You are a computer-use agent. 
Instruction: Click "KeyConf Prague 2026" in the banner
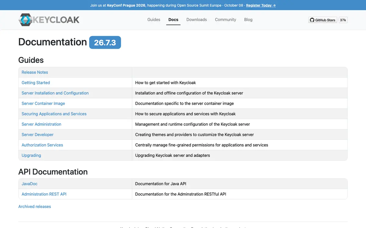[x=127, y=5]
